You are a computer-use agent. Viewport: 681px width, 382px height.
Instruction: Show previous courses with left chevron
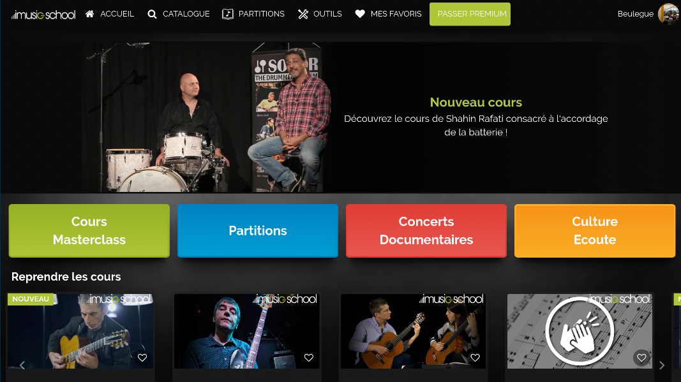coord(22,365)
